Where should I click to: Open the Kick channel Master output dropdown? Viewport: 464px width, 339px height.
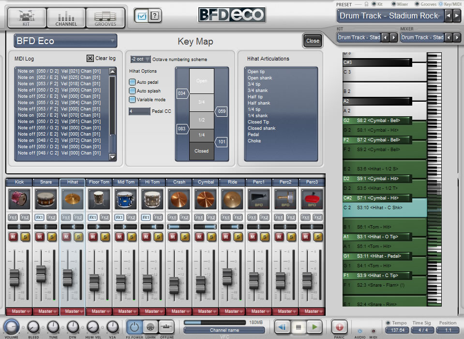[x=19, y=311]
